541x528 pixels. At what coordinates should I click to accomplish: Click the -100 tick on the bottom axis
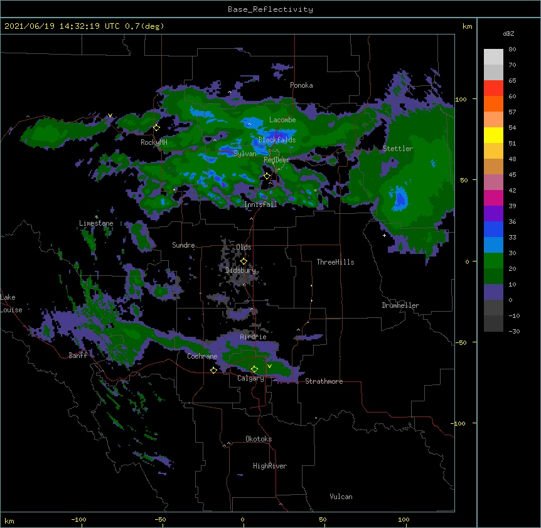(78, 519)
